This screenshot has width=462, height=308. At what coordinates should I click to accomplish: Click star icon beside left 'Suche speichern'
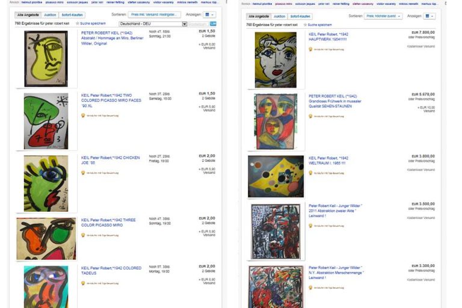[78, 23]
